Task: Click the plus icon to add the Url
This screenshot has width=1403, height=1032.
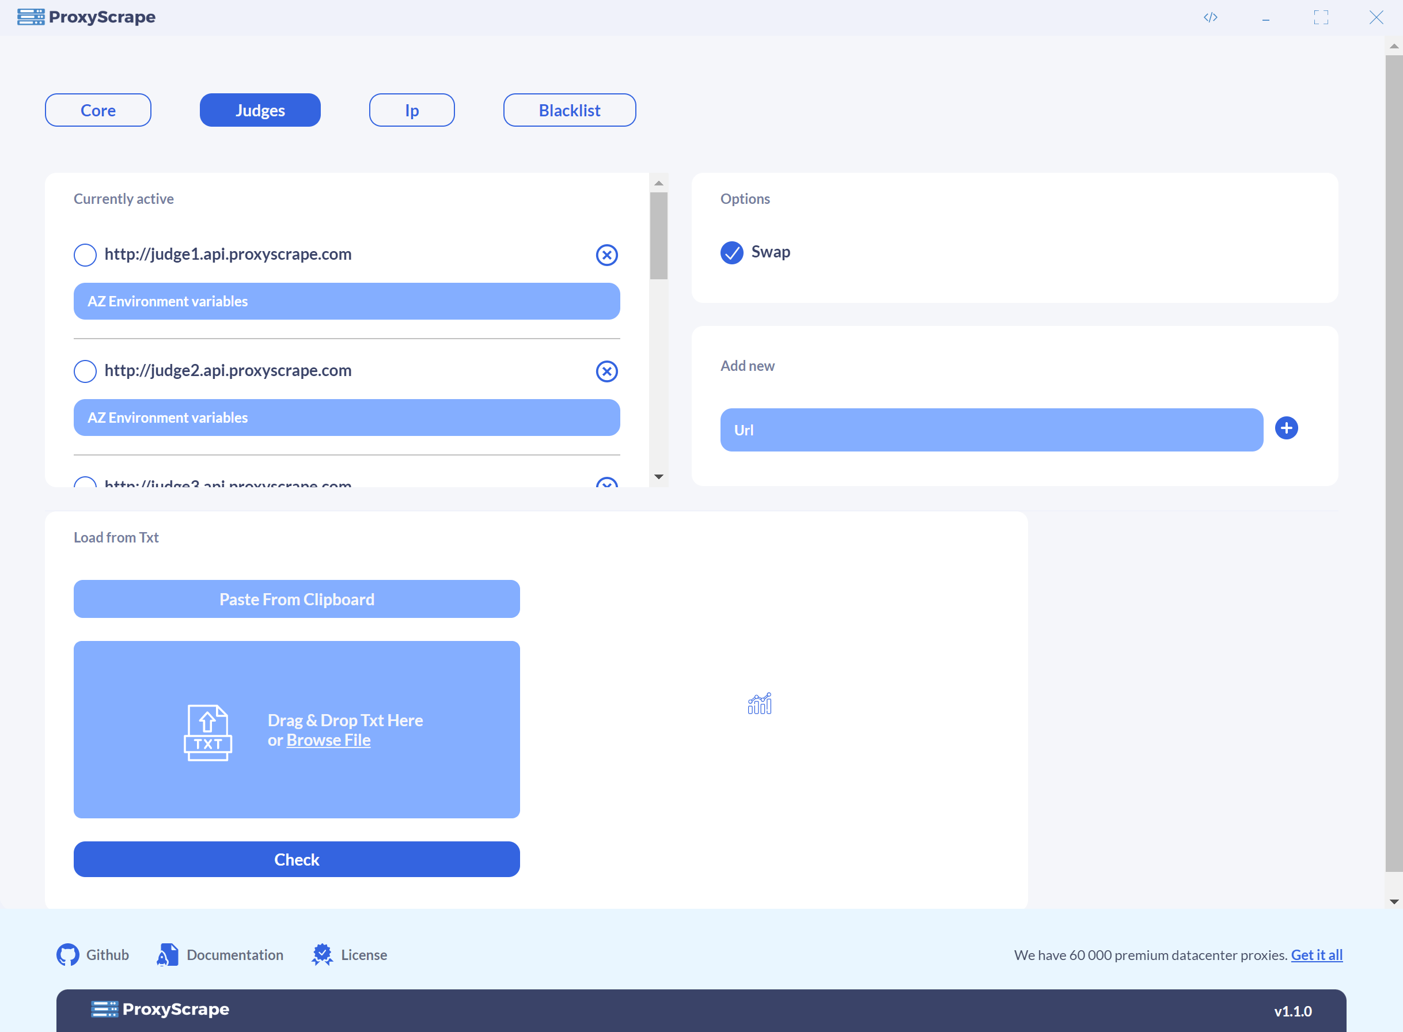Action: [x=1286, y=428]
